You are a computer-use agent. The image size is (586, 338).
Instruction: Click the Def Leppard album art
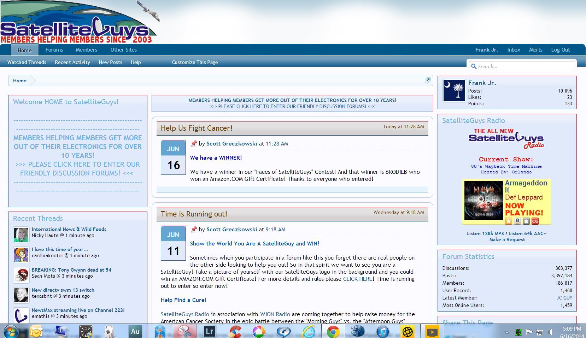pyautogui.click(x=484, y=201)
